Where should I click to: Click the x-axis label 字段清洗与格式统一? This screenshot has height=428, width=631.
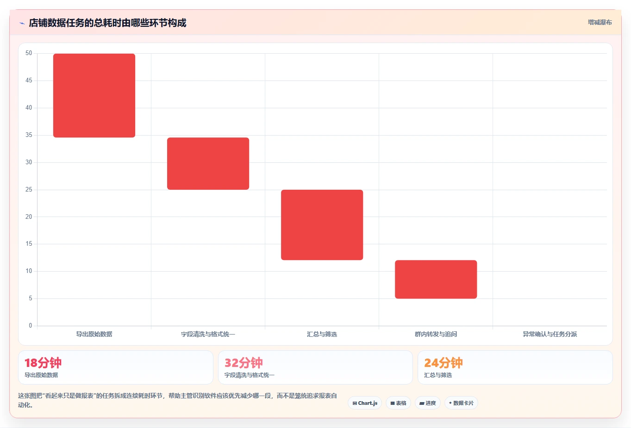coord(208,334)
